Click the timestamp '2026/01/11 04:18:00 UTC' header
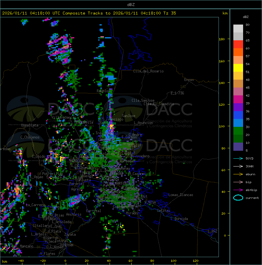The width and height of the screenshot is (262, 265). pyautogui.click(x=31, y=13)
